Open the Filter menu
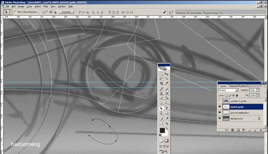268x154 pixels. (45, 6)
